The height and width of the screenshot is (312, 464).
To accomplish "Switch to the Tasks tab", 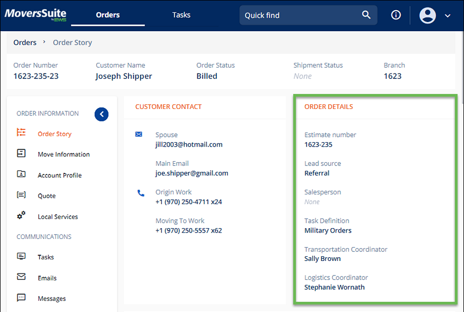I will [x=181, y=15].
